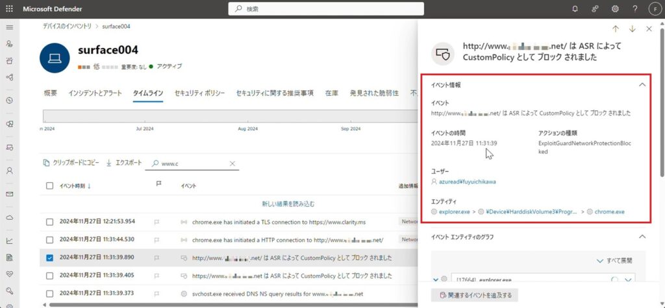Screen dimensions: 665x308
Task: Open セキュリティに関する推奨事項 tab
Action: [275, 93]
